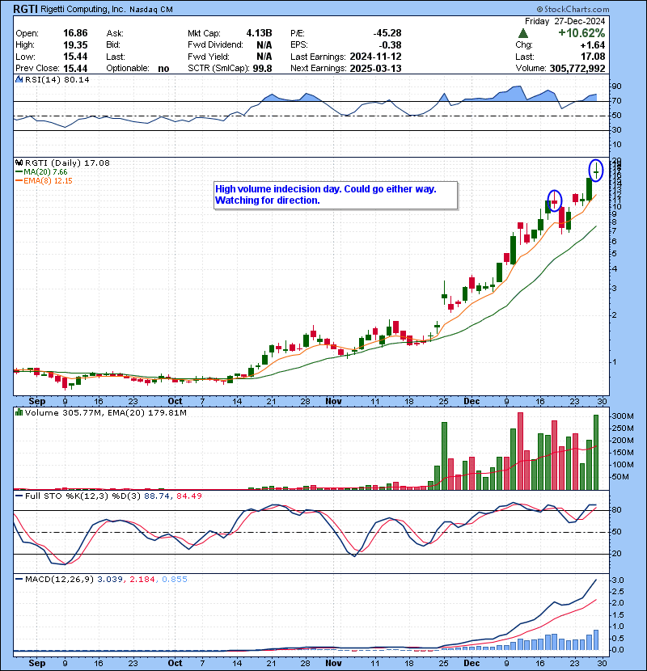Click the 80 level on stochastic axis
The height and width of the screenshot is (671, 647).
pyautogui.click(x=616, y=510)
